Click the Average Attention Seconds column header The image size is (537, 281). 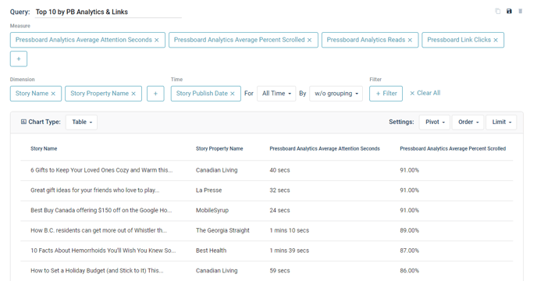(x=325, y=148)
